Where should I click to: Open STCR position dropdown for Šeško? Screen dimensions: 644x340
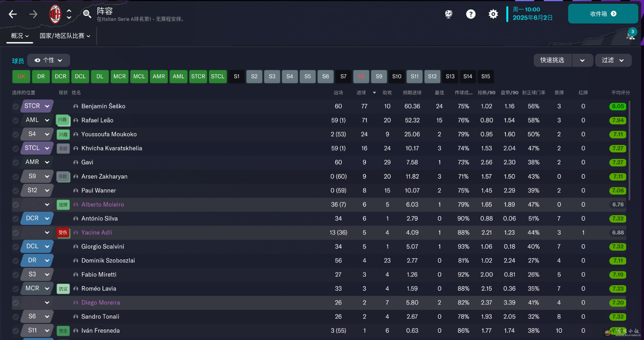[47, 106]
